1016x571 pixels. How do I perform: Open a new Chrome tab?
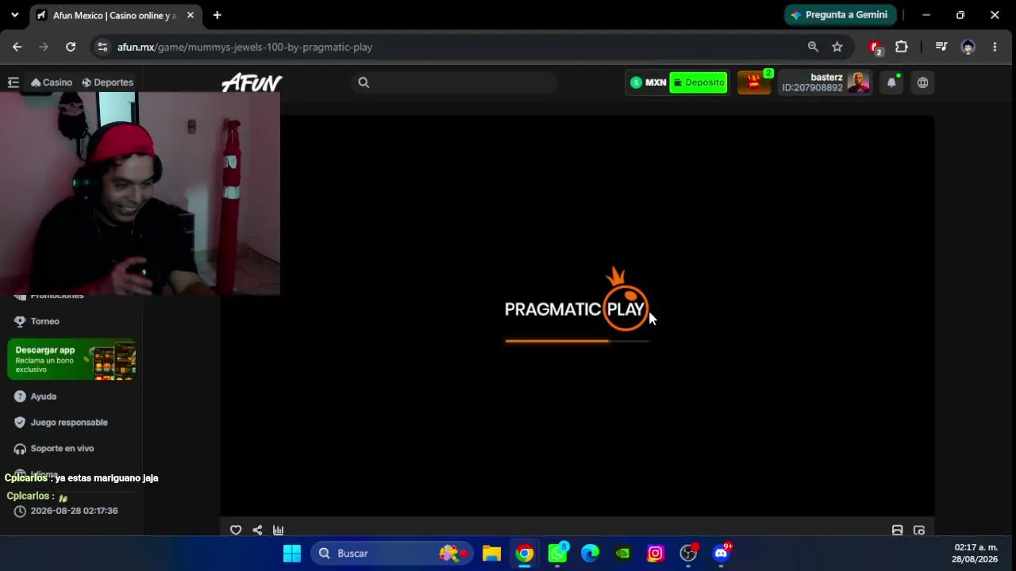tap(217, 15)
